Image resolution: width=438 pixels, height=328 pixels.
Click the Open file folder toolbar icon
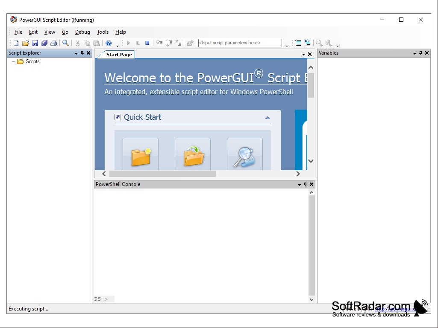pos(25,43)
